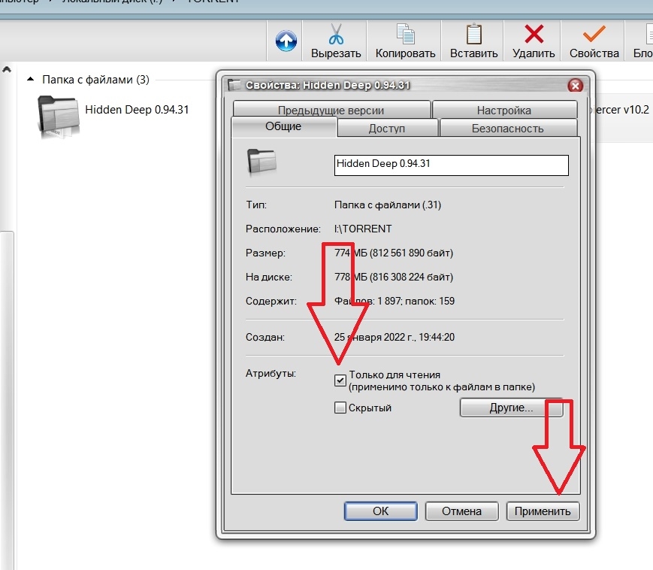Select the Настройка tab
This screenshot has height=570, width=653.
503,110
